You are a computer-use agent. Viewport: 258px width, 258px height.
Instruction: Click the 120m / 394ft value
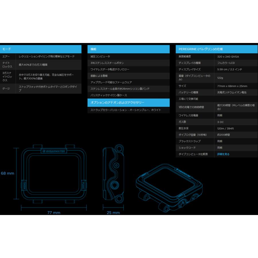(225, 128)
